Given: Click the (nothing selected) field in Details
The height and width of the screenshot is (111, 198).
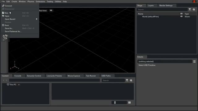Looking at the screenshot, I should pos(165,61).
